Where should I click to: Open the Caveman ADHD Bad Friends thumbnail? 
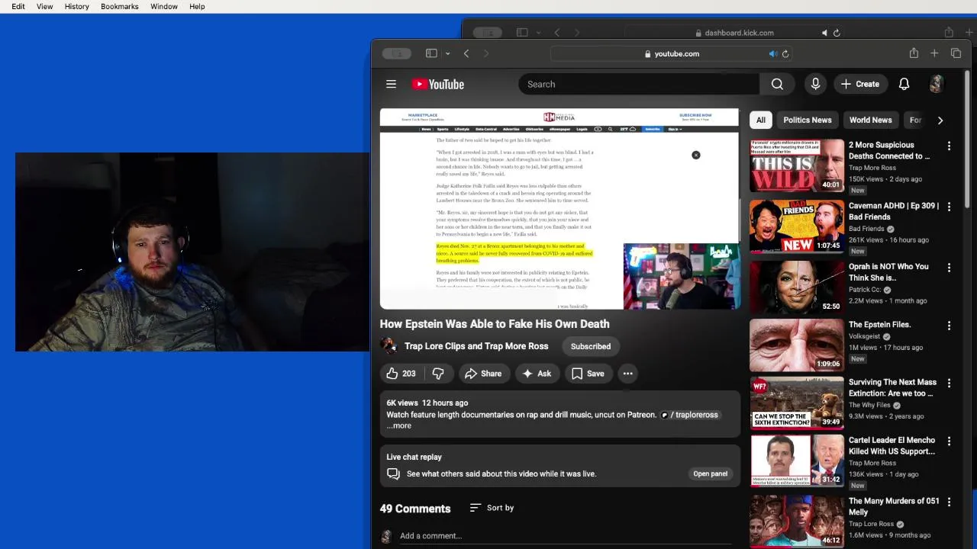click(797, 226)
